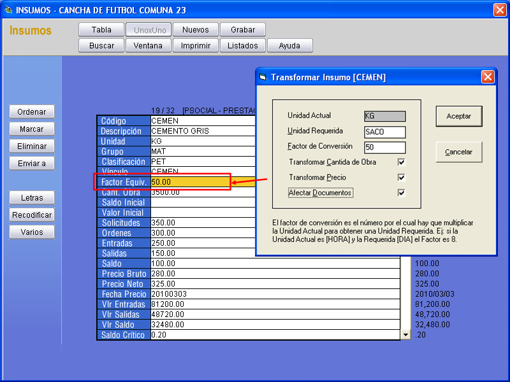Click the Vlr Entradas cell in the table

(275, 304)
